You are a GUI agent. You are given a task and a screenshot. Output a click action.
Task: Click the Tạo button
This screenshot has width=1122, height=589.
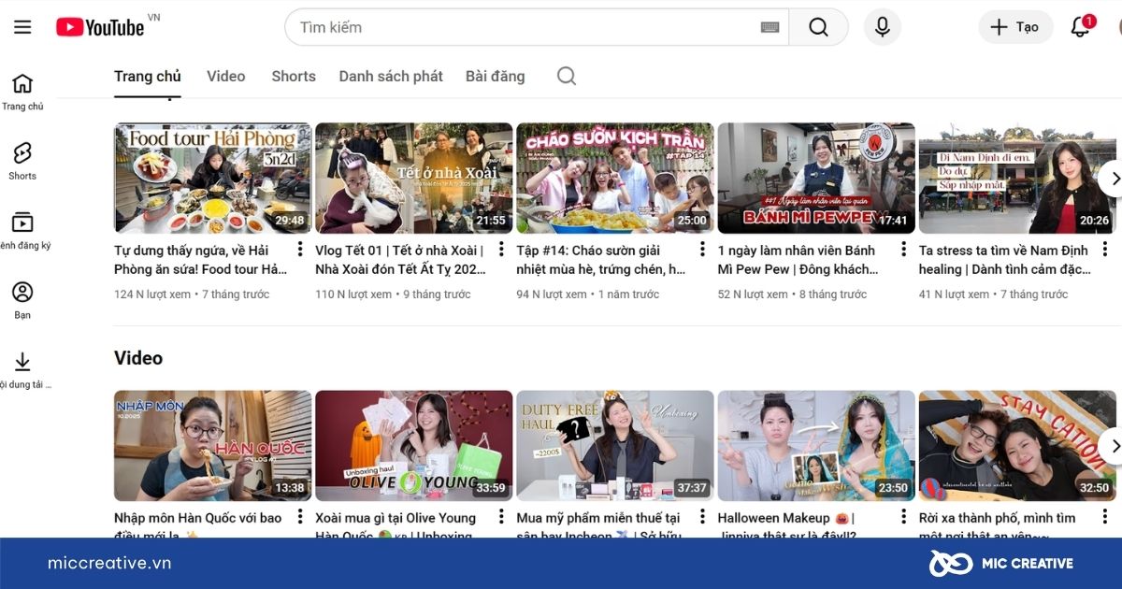[1015, 26]
